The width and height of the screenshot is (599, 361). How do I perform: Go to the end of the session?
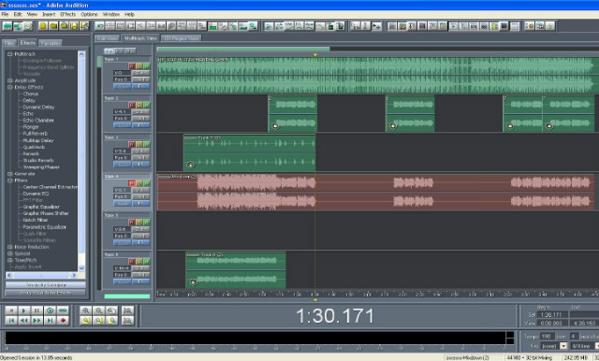(50, 321)
